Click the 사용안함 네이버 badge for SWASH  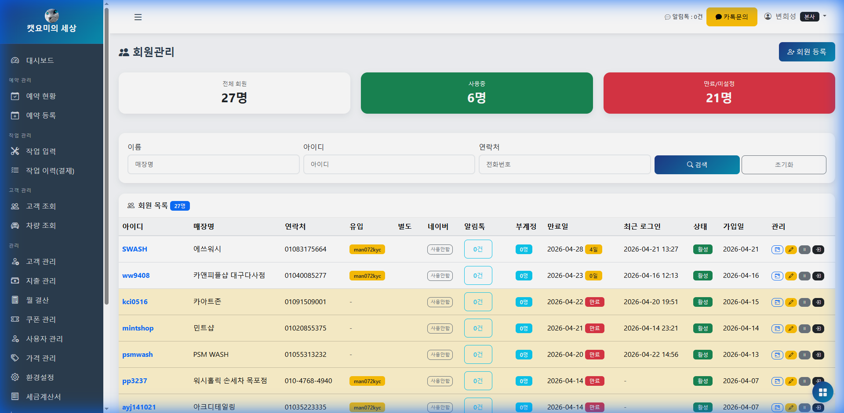(440, 249)
